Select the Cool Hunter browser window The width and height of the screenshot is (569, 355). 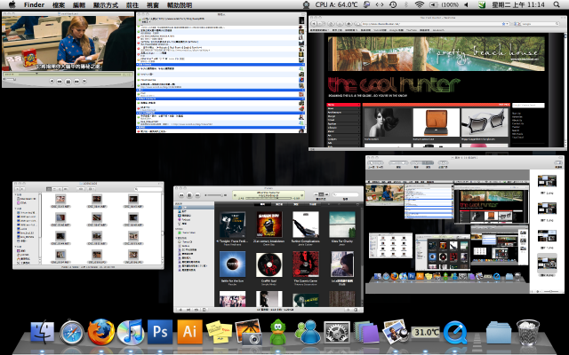coord(436,80)
